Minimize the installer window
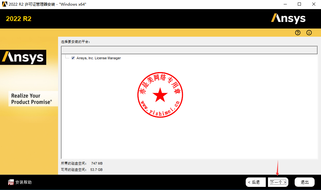321x190 pixels. tap(285, 4)
